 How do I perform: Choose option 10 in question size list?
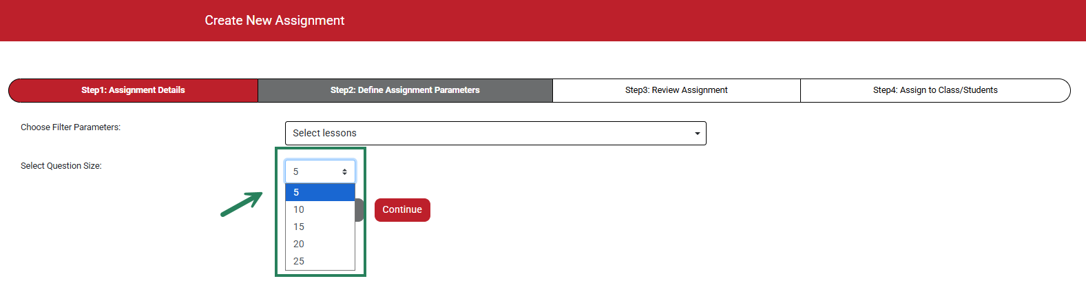(x=320, y=209)
